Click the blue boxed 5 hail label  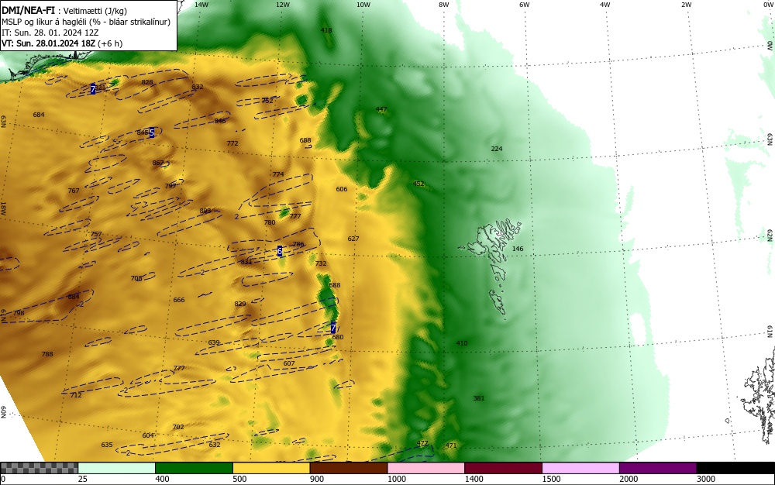pos(152,132)
